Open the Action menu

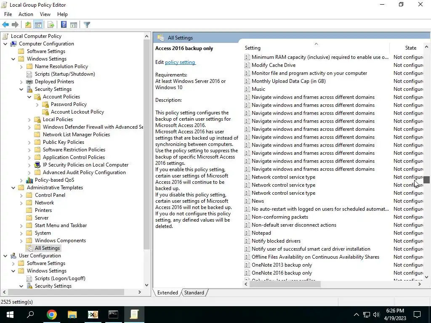coord(26,14)
